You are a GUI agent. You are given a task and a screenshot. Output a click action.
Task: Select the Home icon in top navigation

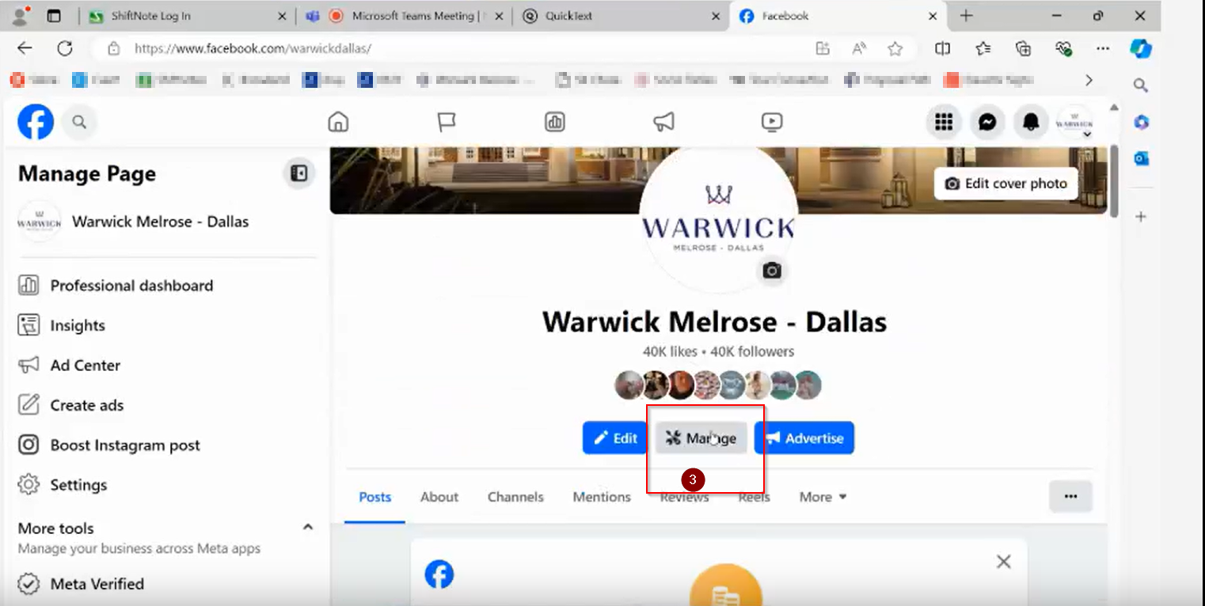[338, 122]
